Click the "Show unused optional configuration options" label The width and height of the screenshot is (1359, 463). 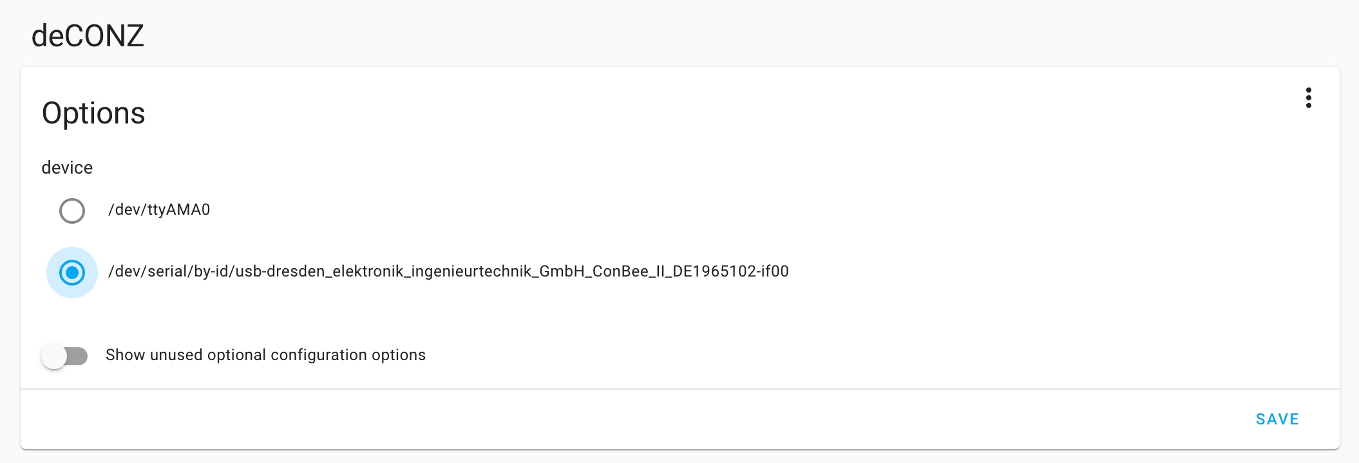(265, 355)
